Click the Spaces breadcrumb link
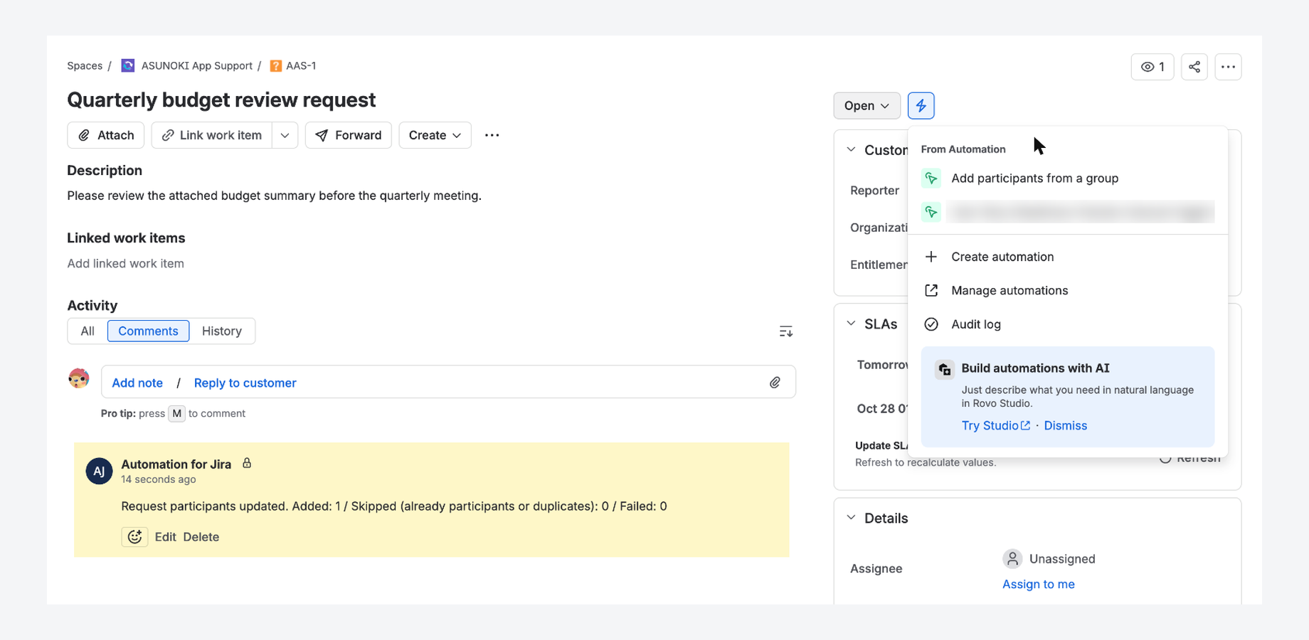 coord(85,65)
